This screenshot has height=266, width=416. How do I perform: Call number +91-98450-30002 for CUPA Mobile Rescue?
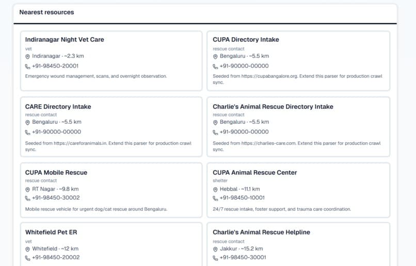[x=56, y=197]
